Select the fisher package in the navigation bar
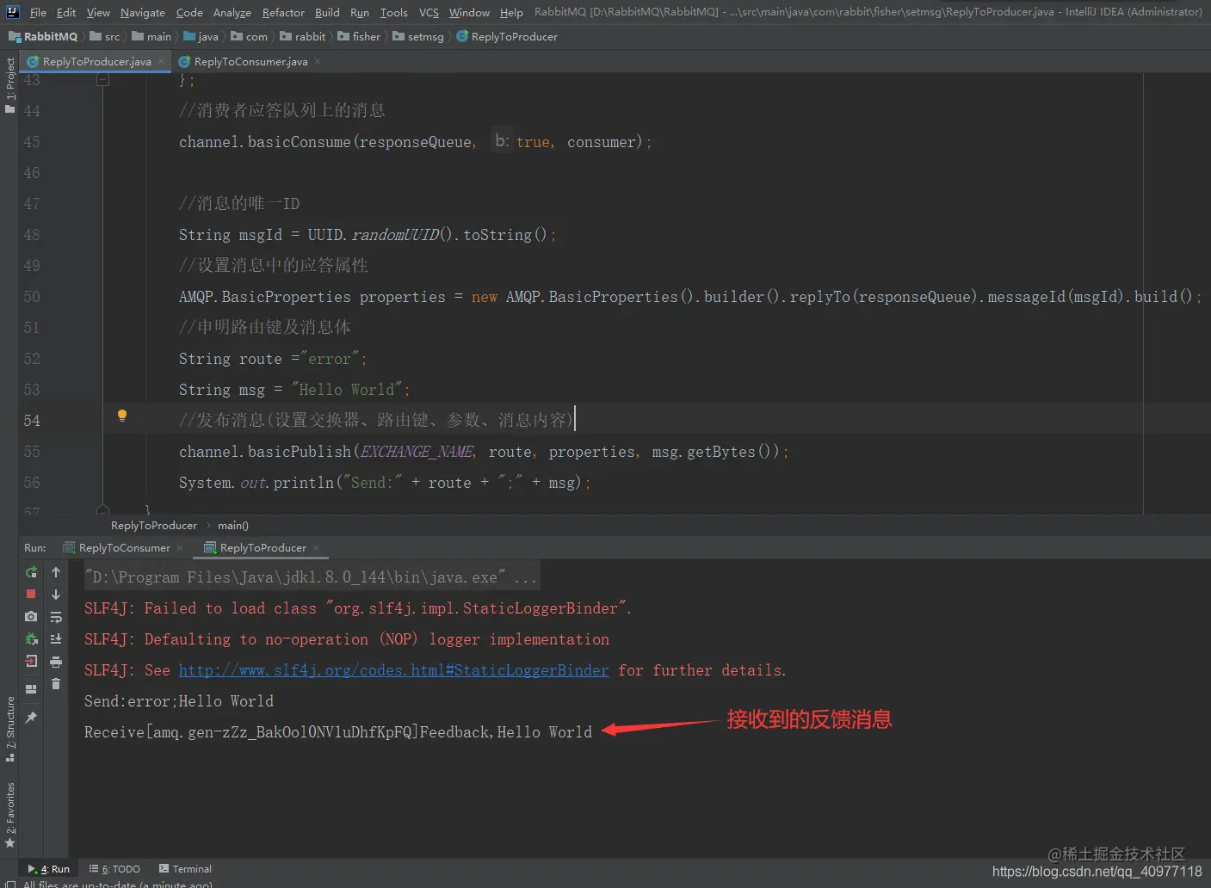This screenshot has width=1211, height=888. coord(359,36)
